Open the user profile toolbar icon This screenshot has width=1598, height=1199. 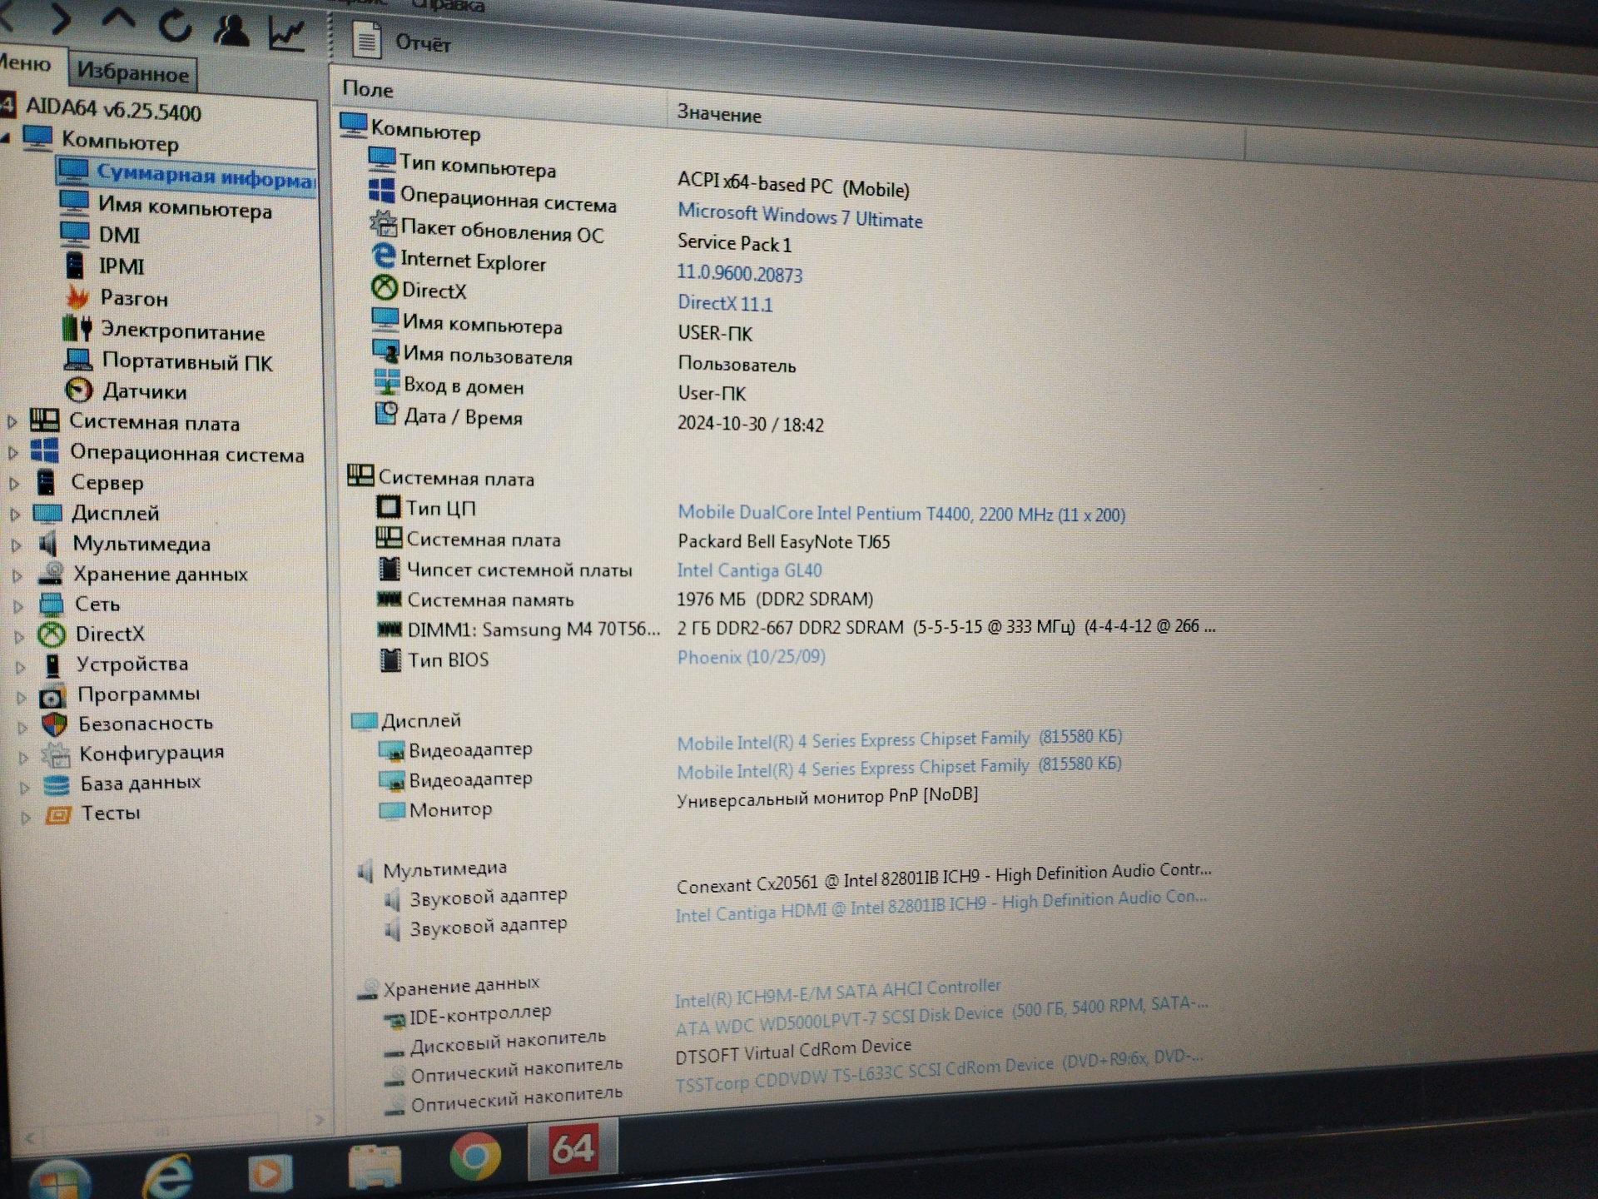(x=231, y=29)
